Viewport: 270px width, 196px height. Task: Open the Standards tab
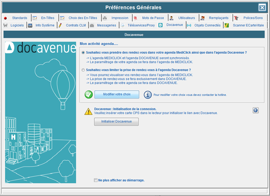(20, 18)
